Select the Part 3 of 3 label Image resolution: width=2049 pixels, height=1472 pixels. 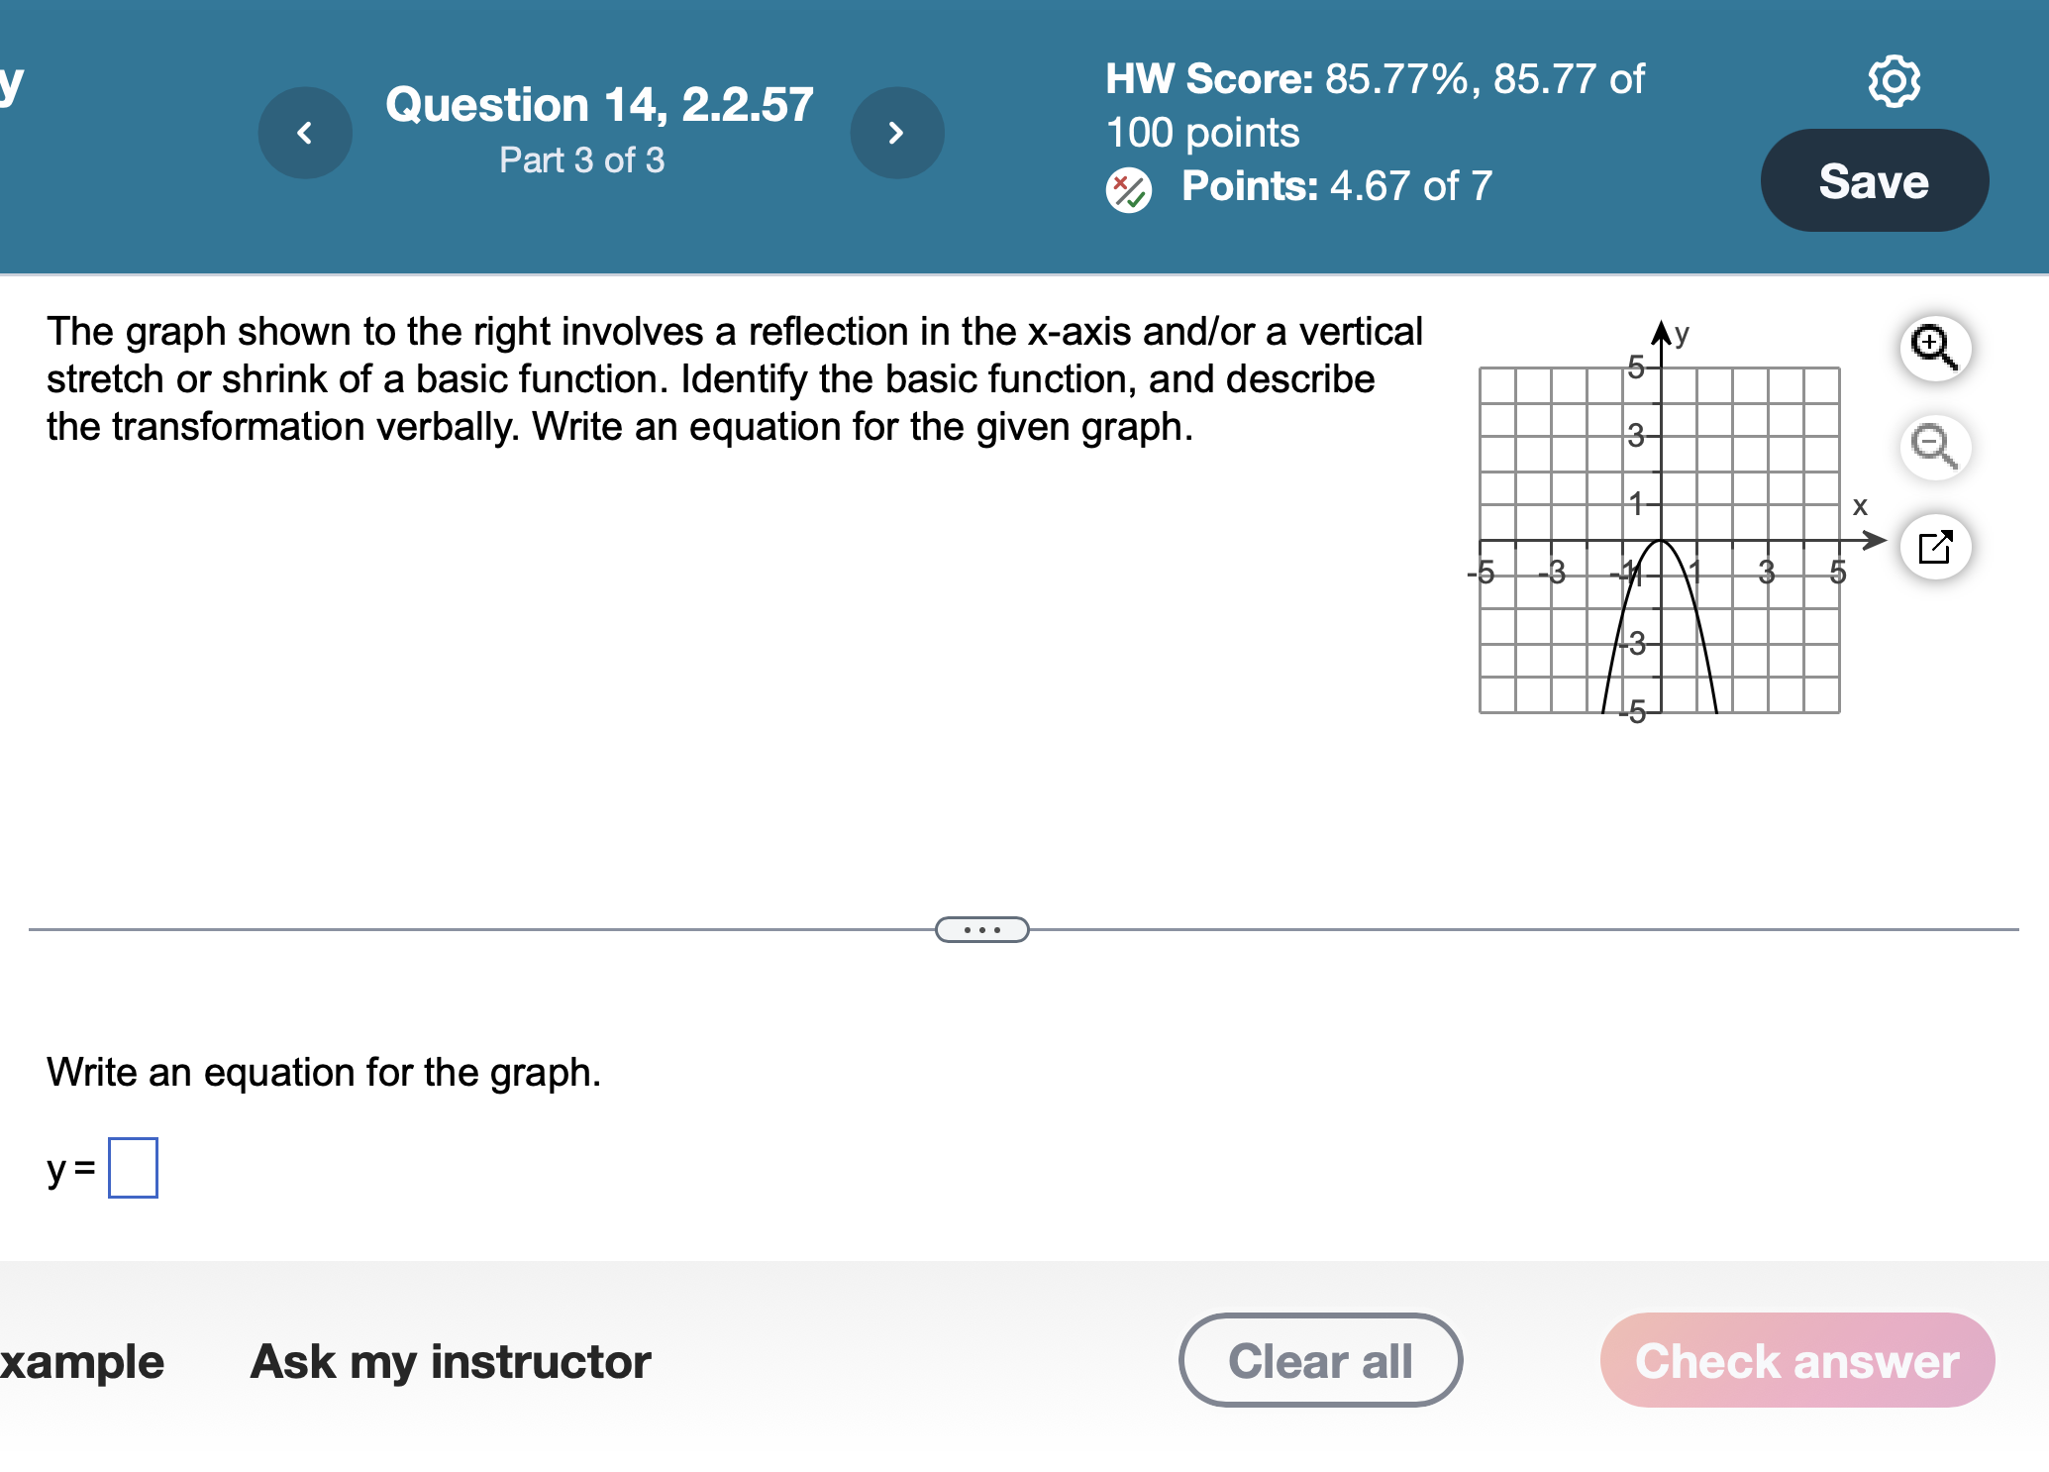tap(582, 159)
